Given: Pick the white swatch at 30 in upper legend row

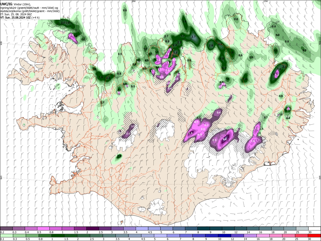Looking at the screenshot, I should [314, 228].
